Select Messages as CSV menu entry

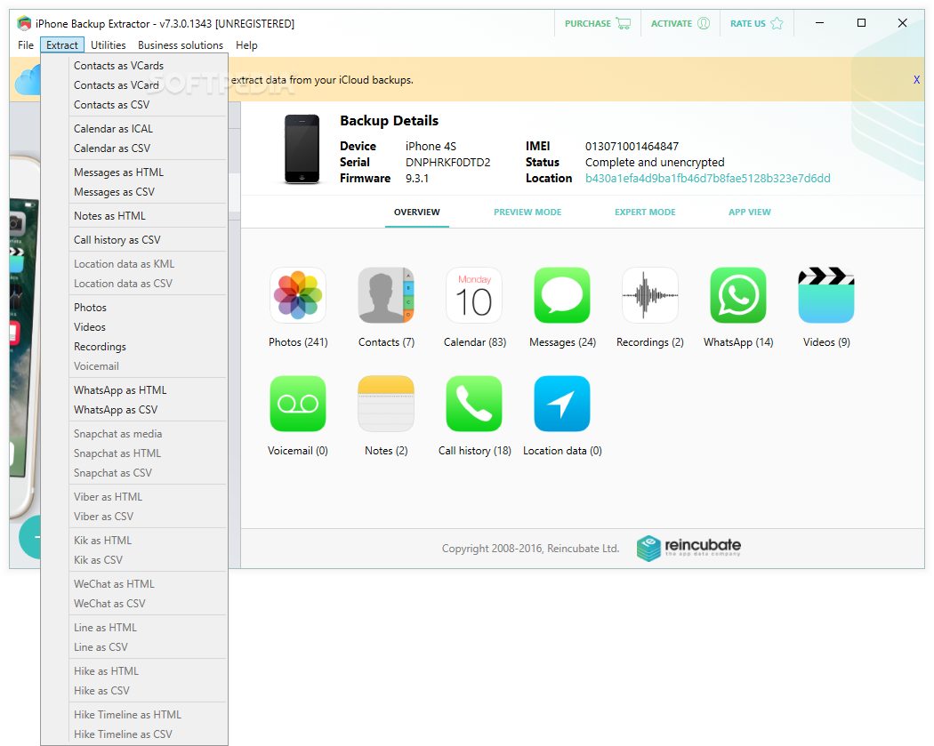pyautogui.click(x=134, y=192)
